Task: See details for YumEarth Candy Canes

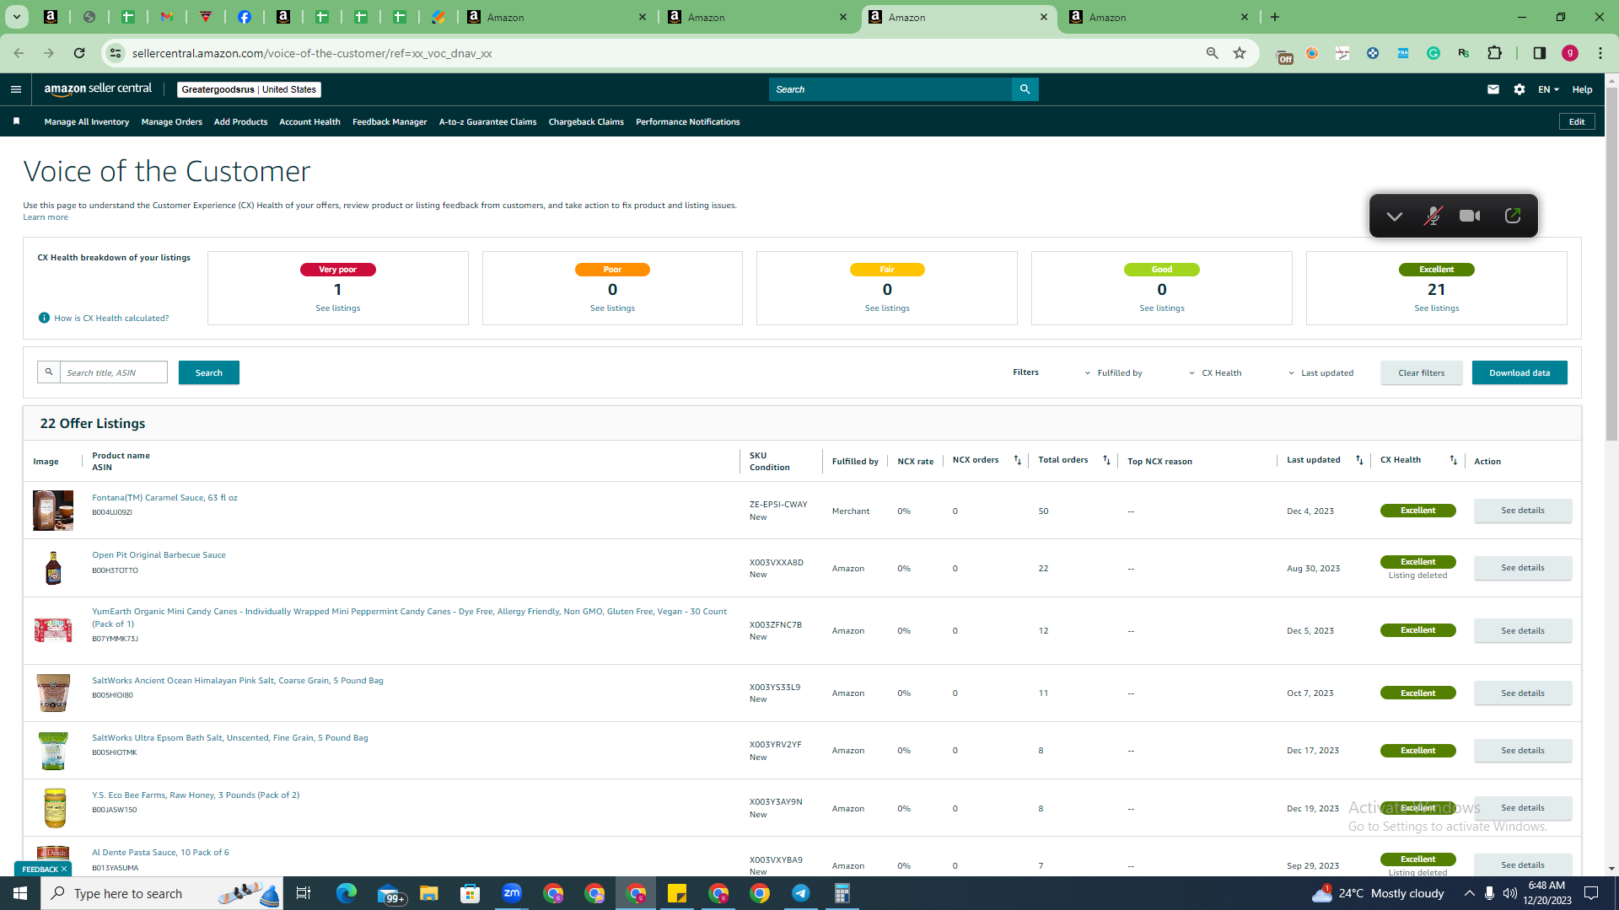Action: pyautogui.click(x=1523, y=630)
